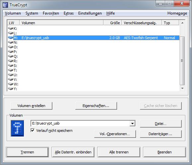Click the drive list scrollbar thumb
The image size is (192, 165).
(x=182, y=61)
